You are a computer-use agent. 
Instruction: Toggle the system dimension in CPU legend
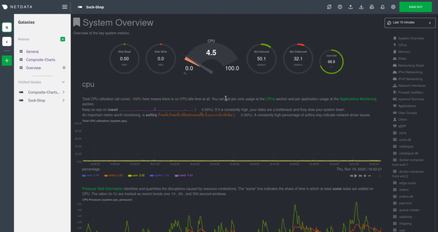tap(160, 175)
